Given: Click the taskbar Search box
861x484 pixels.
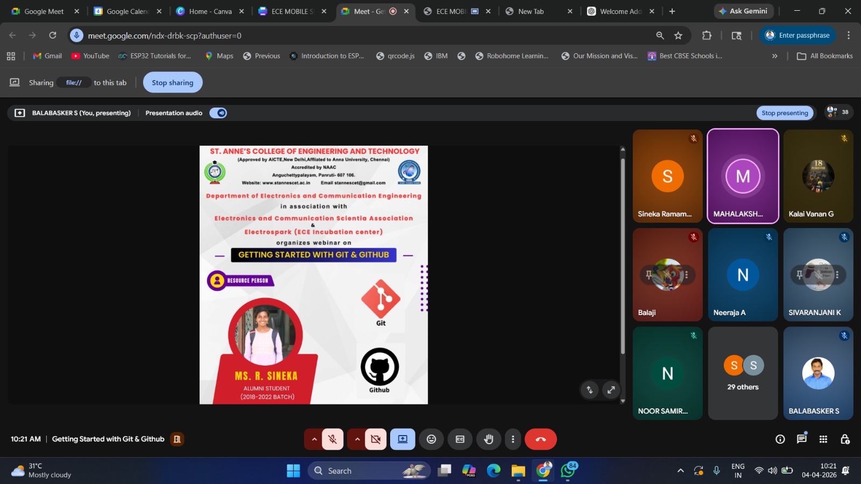Looking at the screenshot, I should (369, 471).
